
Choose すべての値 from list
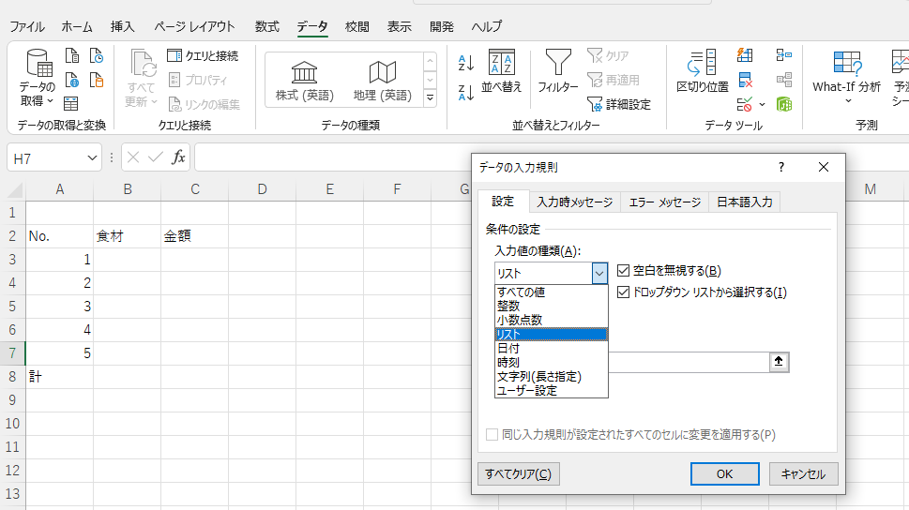[551, 292]
